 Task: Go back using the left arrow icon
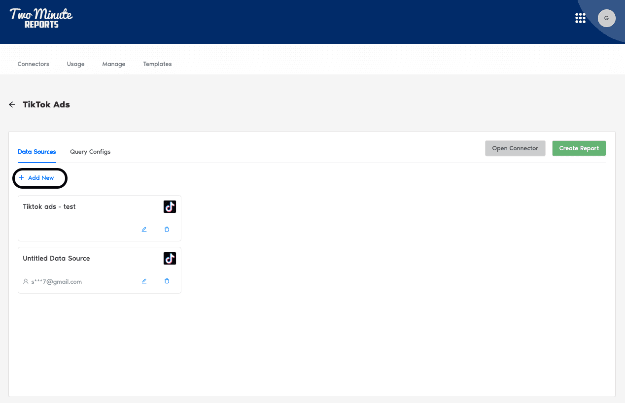pos(12,104)
